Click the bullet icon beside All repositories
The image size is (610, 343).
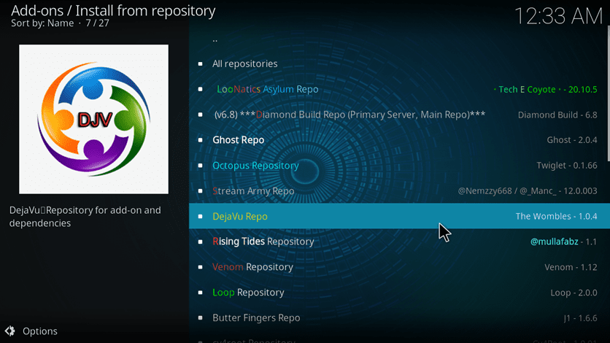(201, 63)
